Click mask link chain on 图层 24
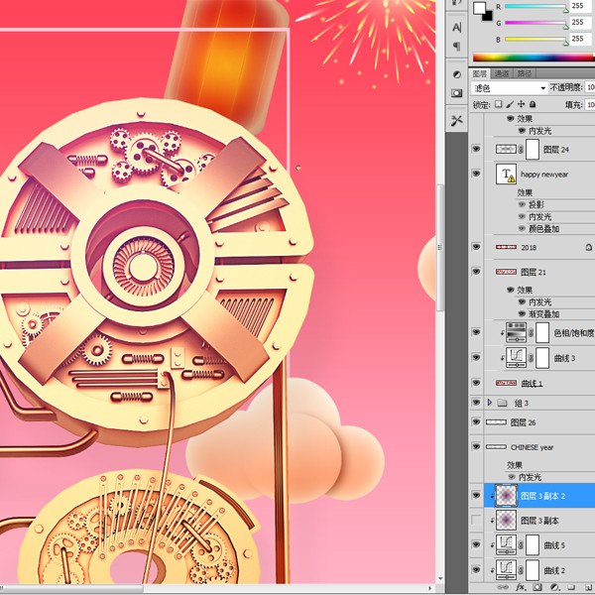 click(x=521, y=150)
